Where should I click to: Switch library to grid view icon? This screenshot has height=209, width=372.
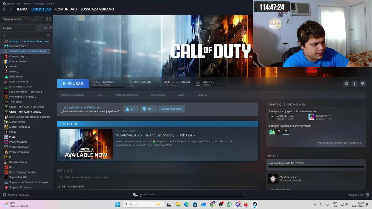tap(48, 19)
